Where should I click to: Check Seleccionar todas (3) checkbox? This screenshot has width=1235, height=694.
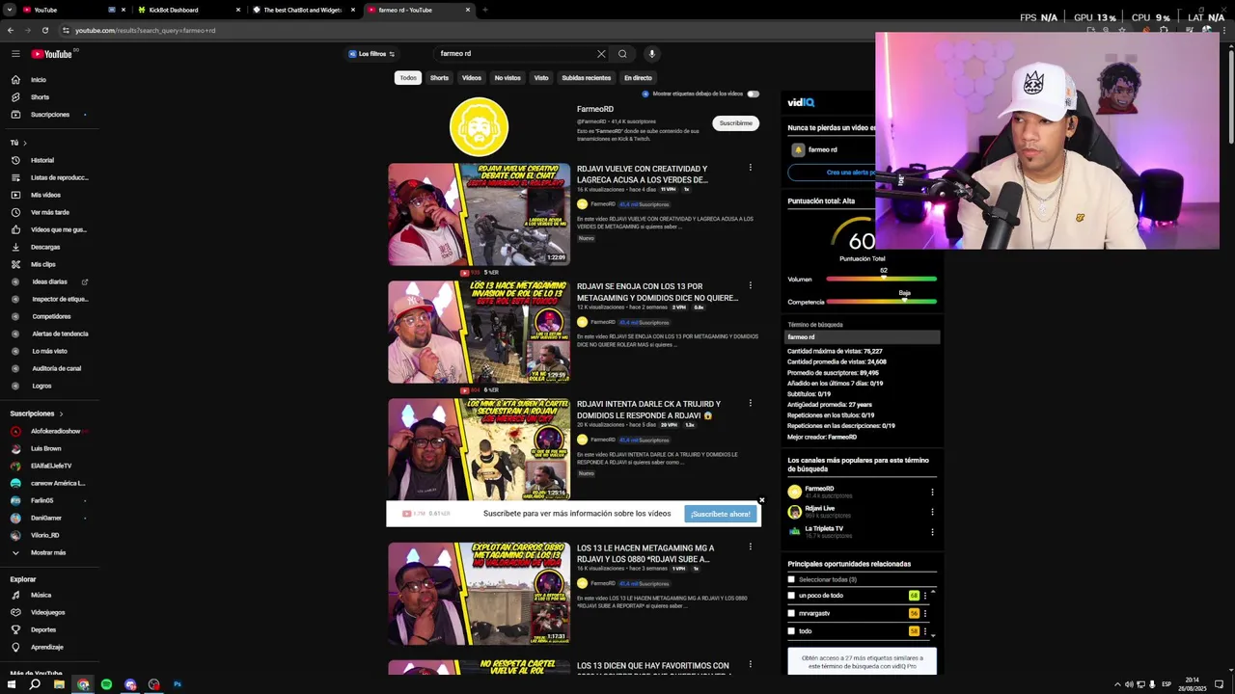pyautogui.click(x=791, y=579)
